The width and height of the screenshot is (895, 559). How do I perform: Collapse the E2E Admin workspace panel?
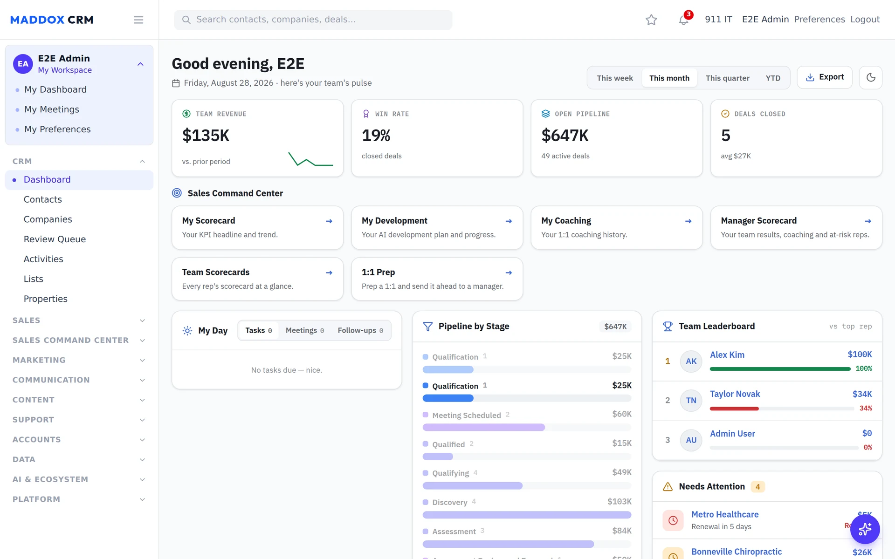pyautogui.click(x=140, y=64)
